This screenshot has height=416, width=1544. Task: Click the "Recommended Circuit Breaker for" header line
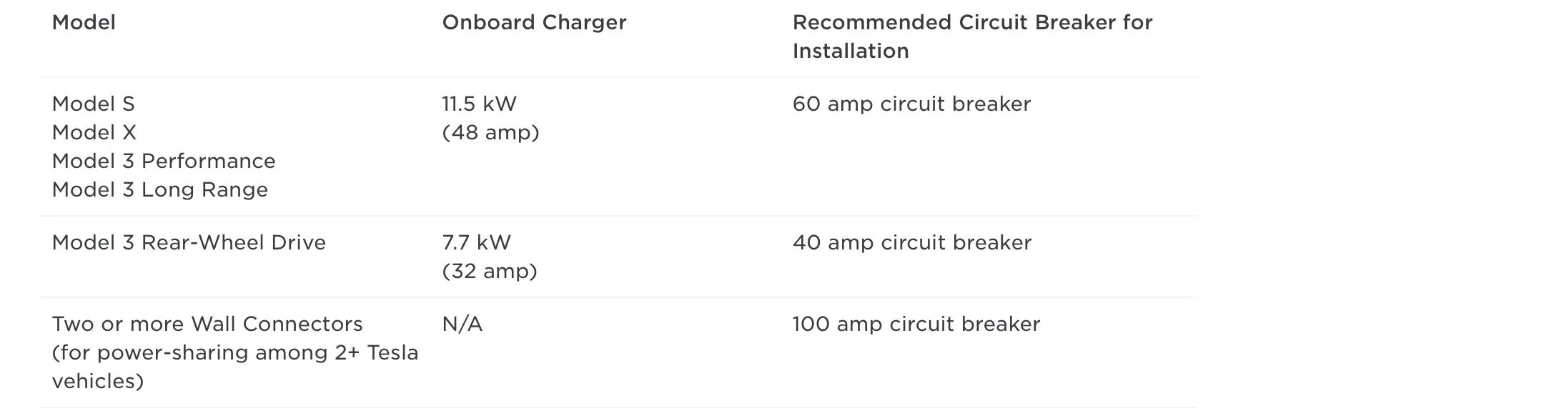pos(972,23)
